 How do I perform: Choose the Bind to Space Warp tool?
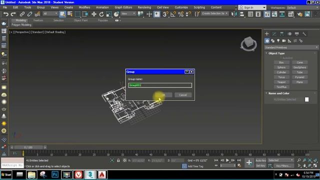(x=37, y=14)
